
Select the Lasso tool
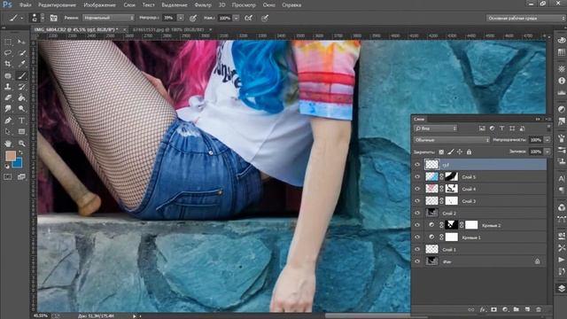pos(8,53)
